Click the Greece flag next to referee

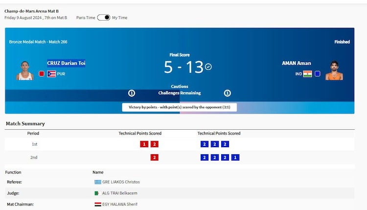point(98,182)
